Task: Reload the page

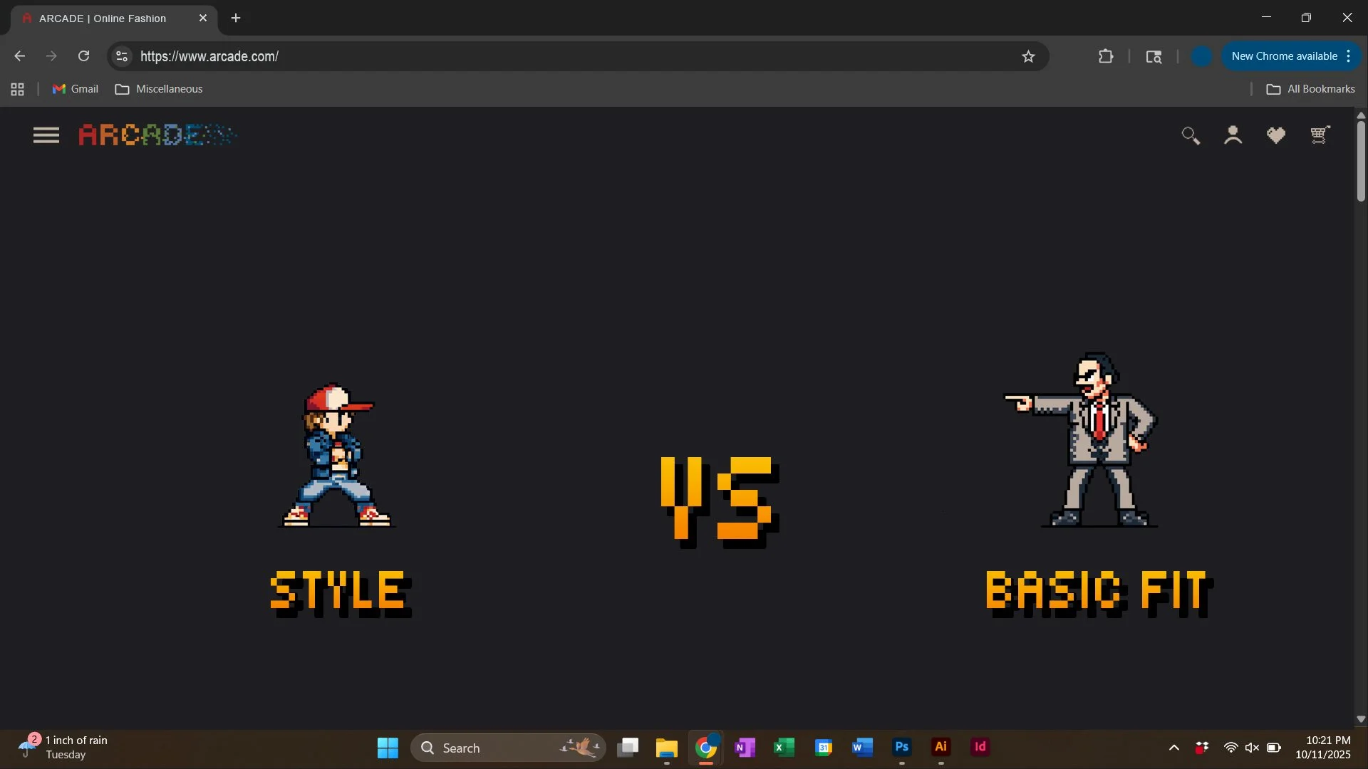Action: [83, 56]
